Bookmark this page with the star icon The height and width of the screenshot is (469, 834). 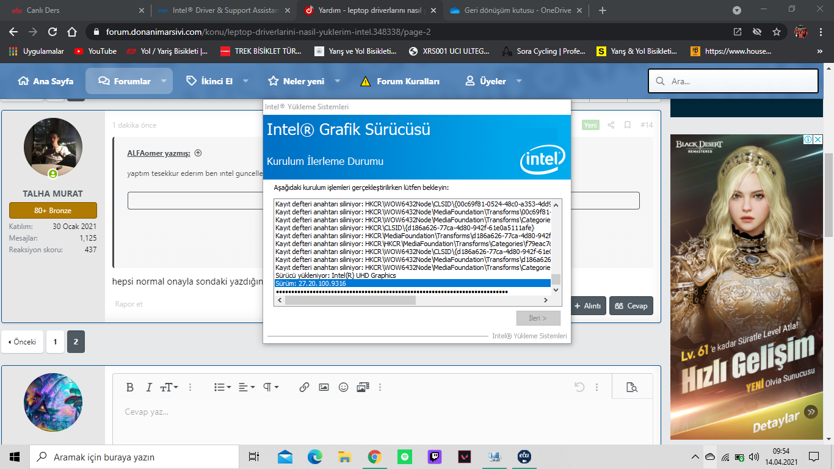(777, 32)
